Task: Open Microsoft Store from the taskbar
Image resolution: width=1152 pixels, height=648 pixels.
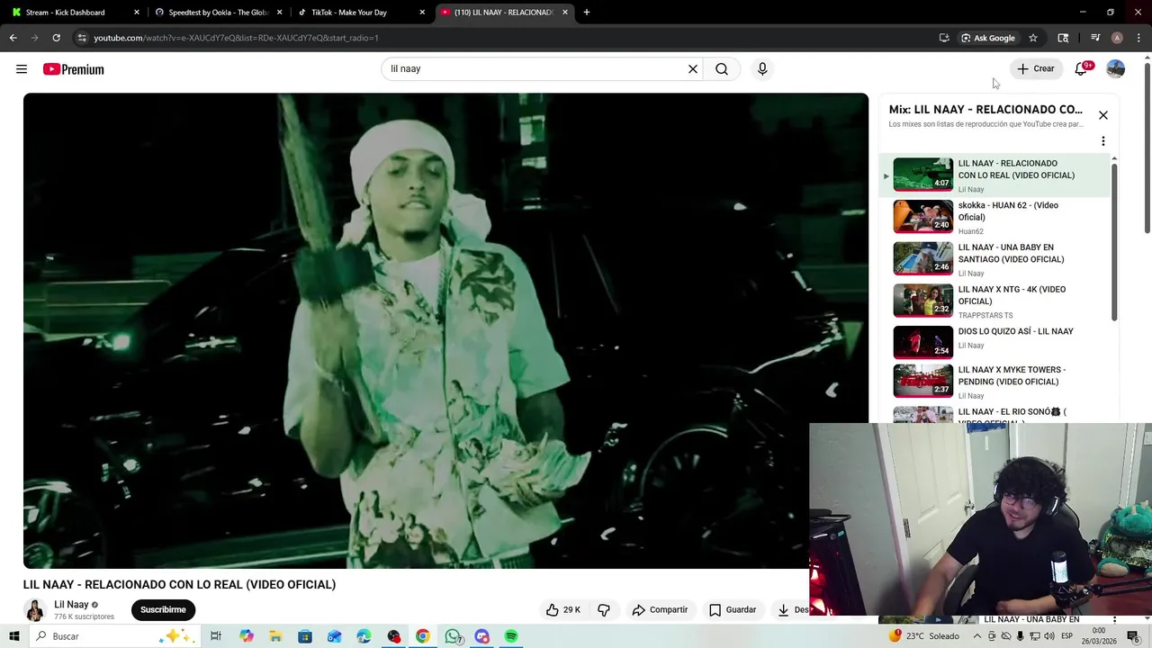Action: [305, 636]
